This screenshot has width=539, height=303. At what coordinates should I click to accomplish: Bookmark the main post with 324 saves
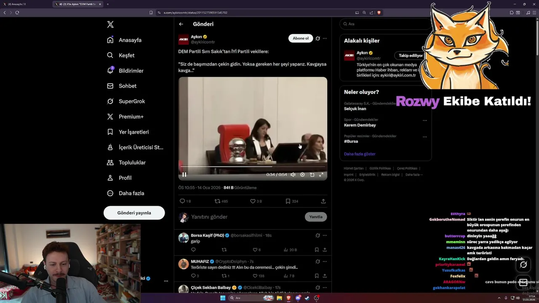292,201
